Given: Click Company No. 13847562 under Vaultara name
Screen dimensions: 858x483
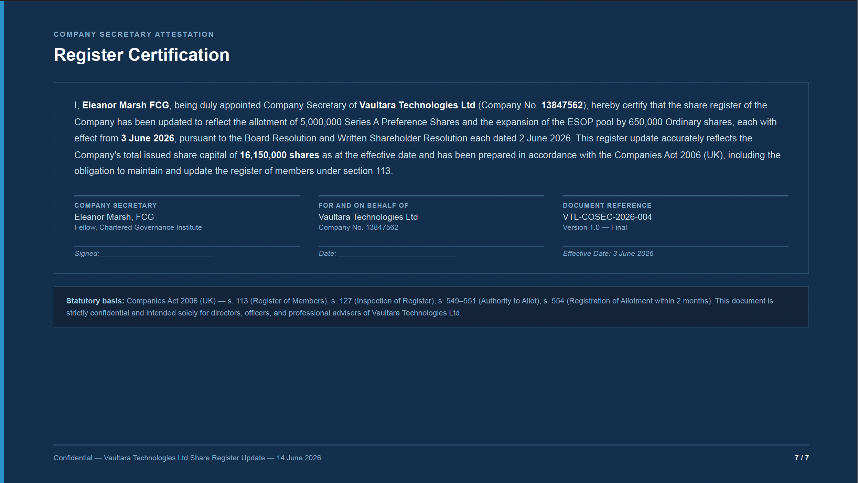Looking at the screenshot, I should [x=358, y=227].
